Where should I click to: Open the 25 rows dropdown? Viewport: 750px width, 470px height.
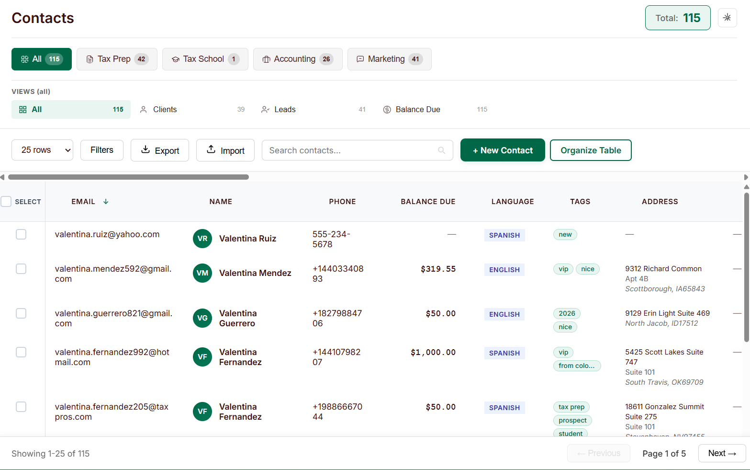(42, 150)
